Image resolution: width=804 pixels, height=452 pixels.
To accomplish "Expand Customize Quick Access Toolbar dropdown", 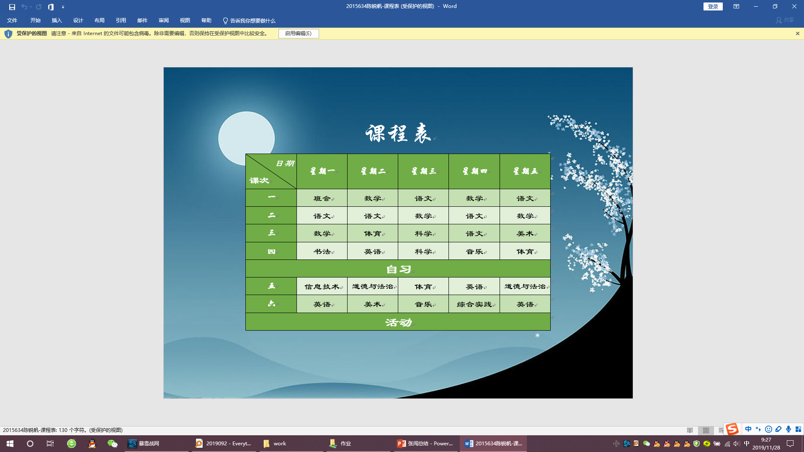I will click(63, 7).
